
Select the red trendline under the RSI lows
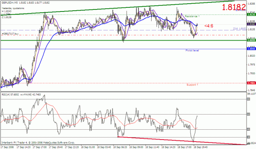(x=182, y=141)
